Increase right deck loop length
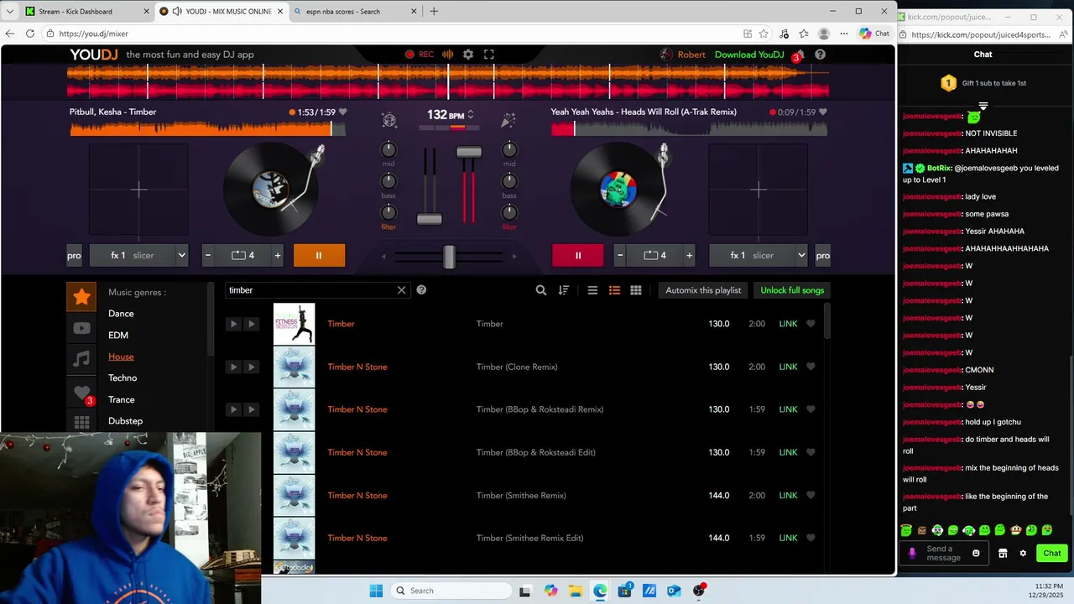This screenshot has height=604, width=1074. point(690,255)
